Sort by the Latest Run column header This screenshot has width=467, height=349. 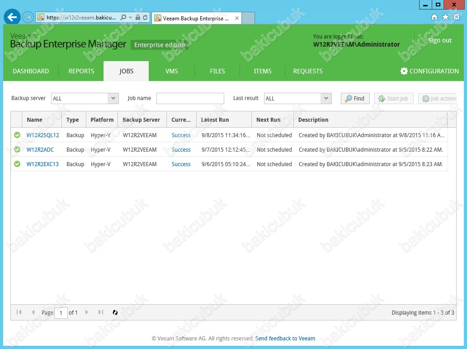[224, 120]
